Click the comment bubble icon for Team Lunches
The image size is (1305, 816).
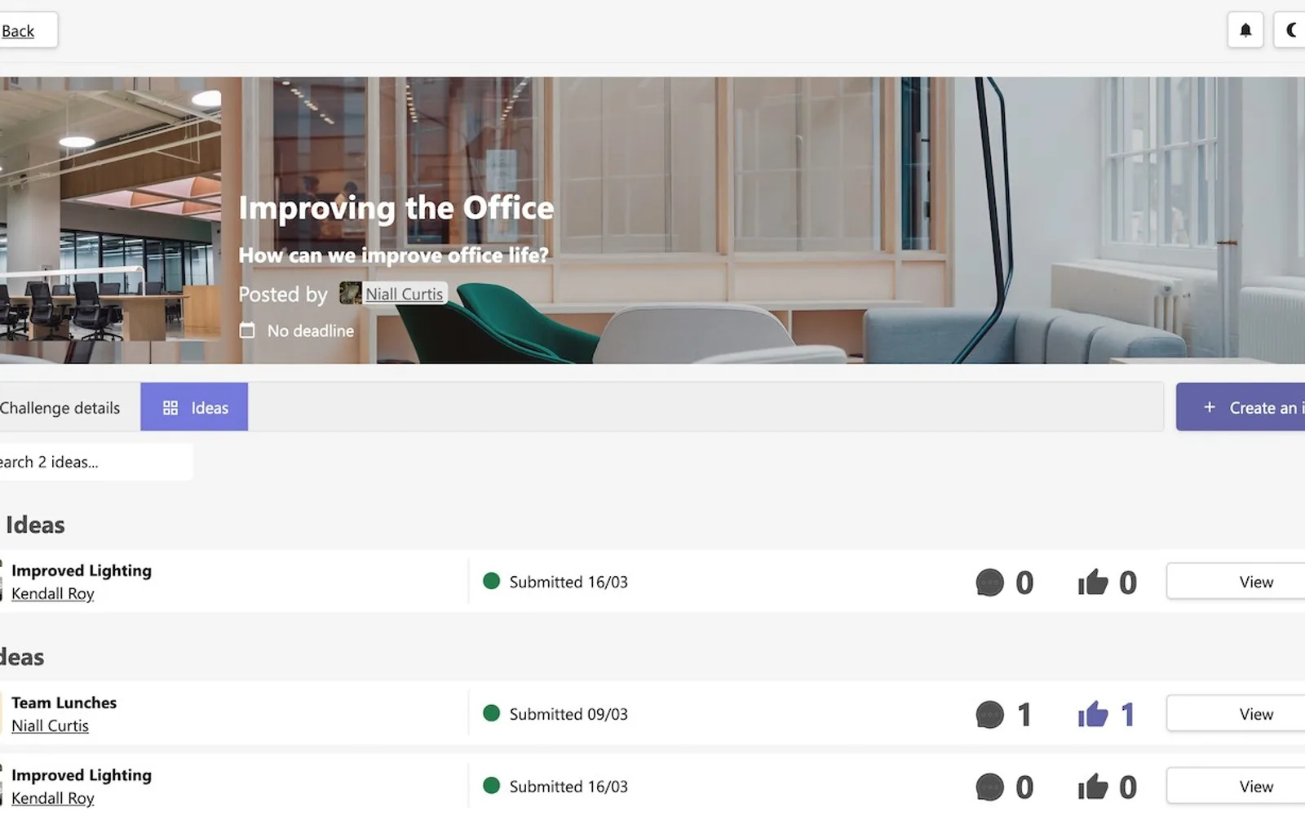click(x=989, y=715)
